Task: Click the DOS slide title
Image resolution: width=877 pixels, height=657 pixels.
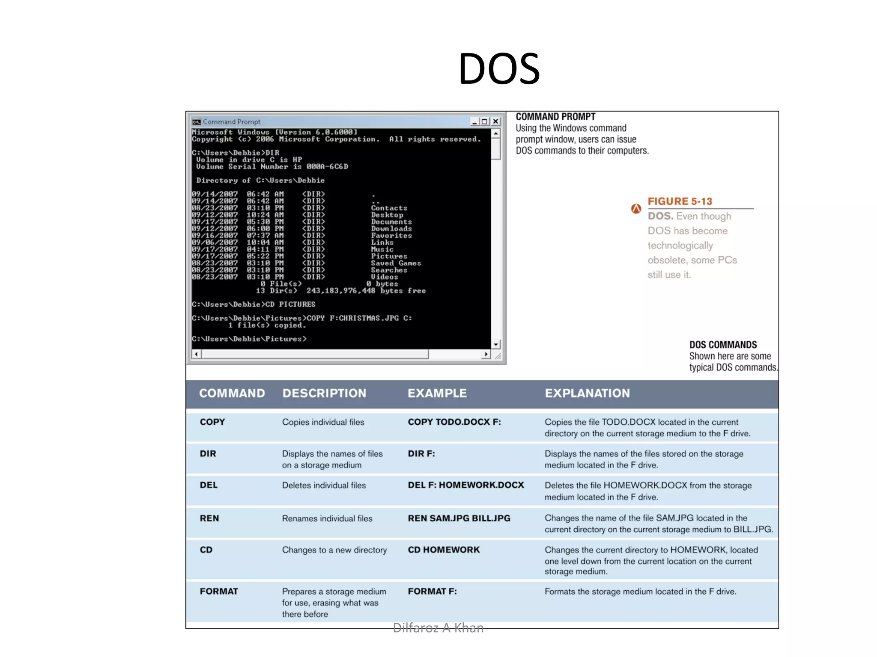Action: [x=499, y=68]
